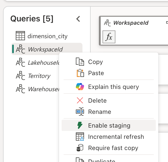The height and width of the screenshot is (162, 168).
Task: Click the red X Delete icon
Action: coord(80,100)
